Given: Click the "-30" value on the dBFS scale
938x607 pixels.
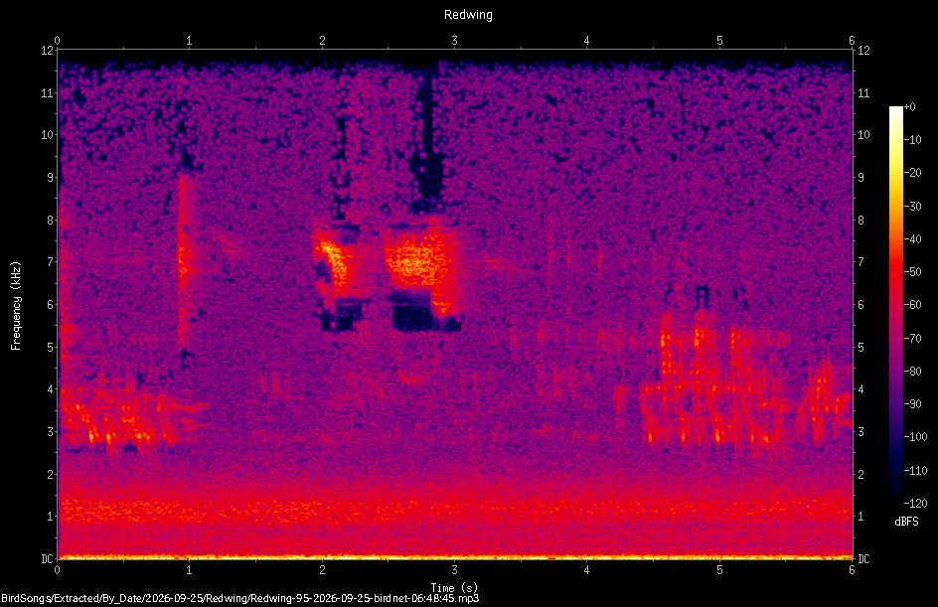Looking at the screenshot, I should click(913, 207).
